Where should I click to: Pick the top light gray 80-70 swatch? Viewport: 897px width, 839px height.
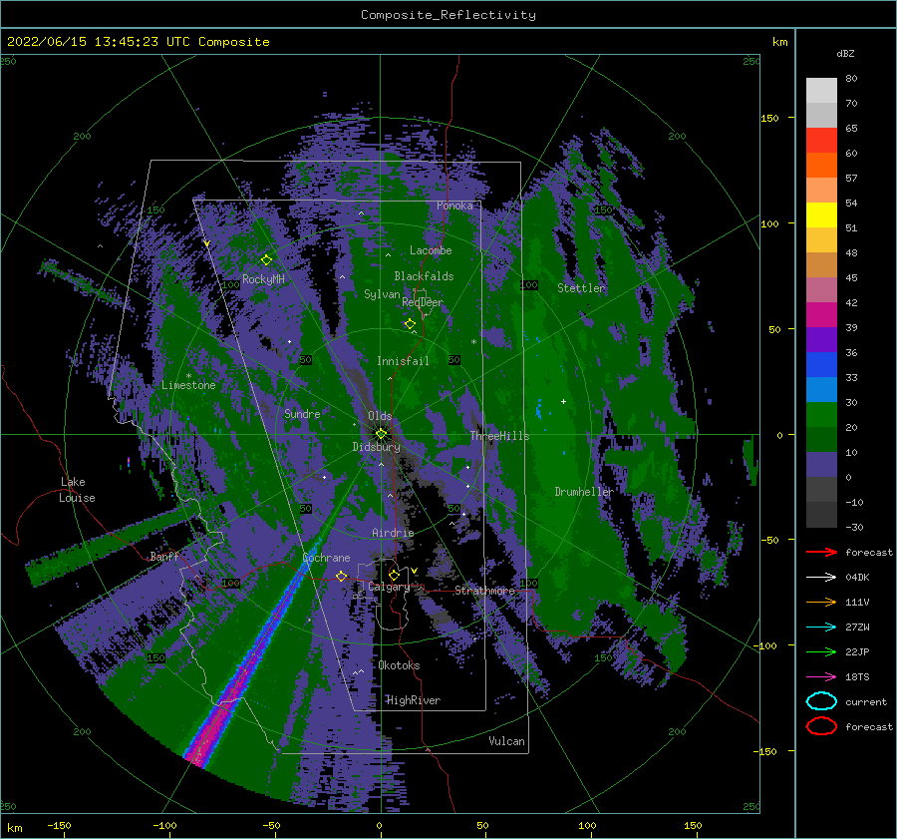821,91
